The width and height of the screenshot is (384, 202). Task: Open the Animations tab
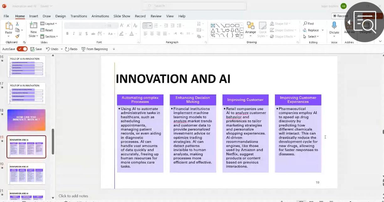[x=100, y=16]
